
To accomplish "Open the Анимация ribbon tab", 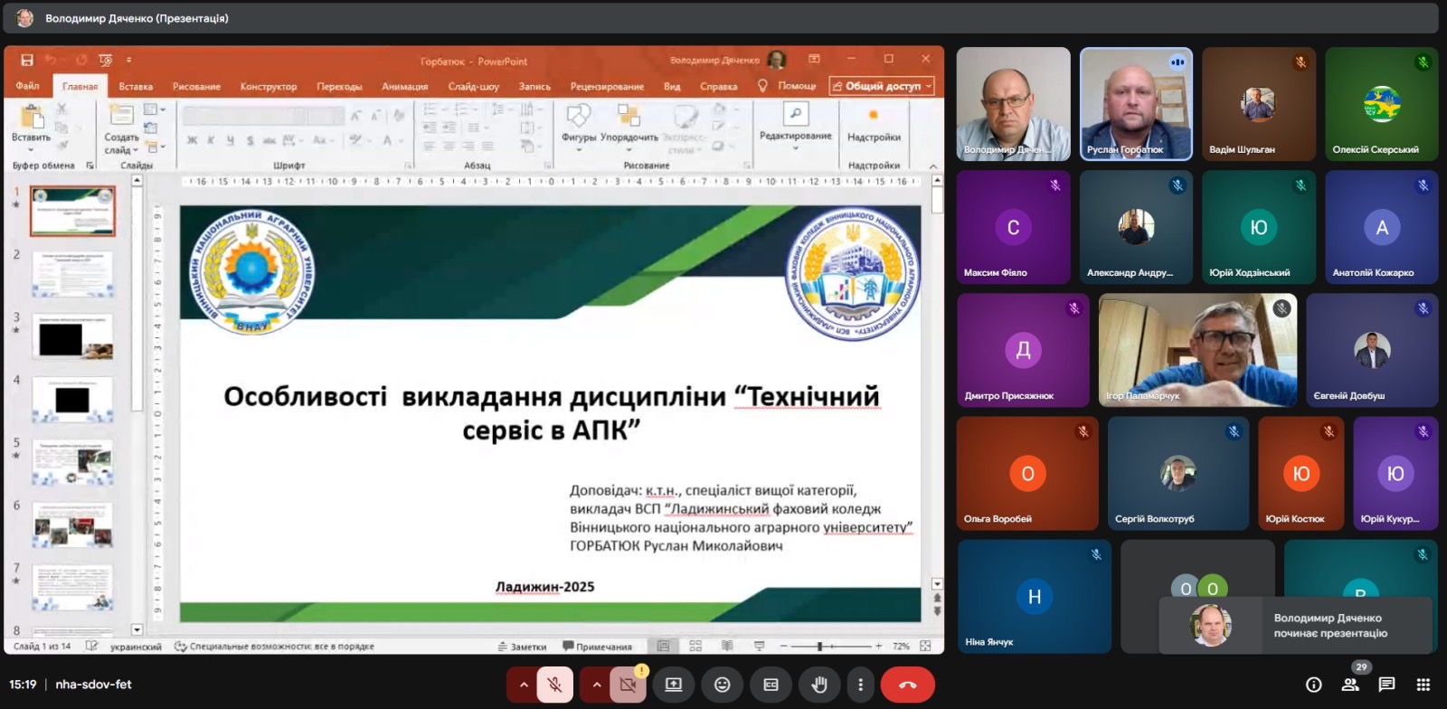I will tap(404, 87).
